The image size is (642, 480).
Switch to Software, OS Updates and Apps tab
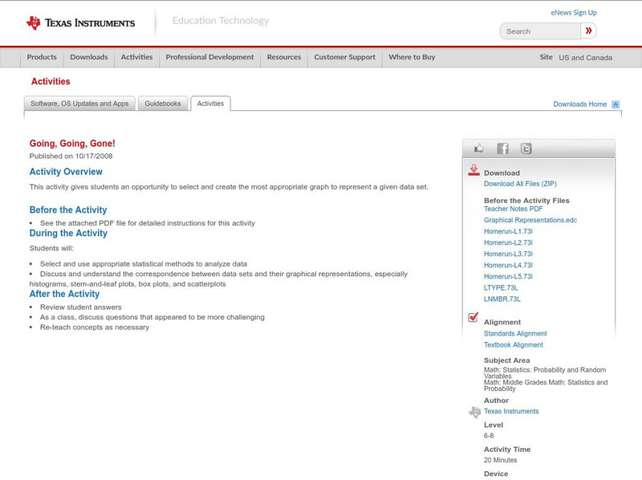pyautogui.click(x=79, y=104)
